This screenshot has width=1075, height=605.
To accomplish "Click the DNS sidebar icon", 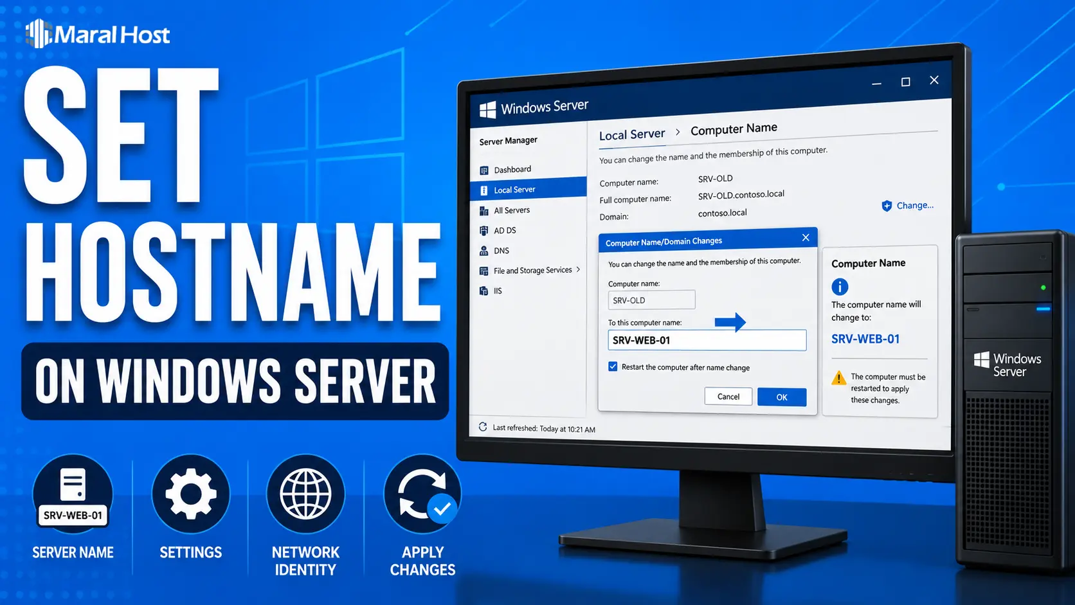I will (484, 251).
